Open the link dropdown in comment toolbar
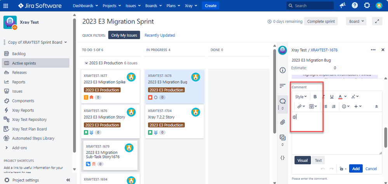Screen dimensions: 388x184 point(301,107)
